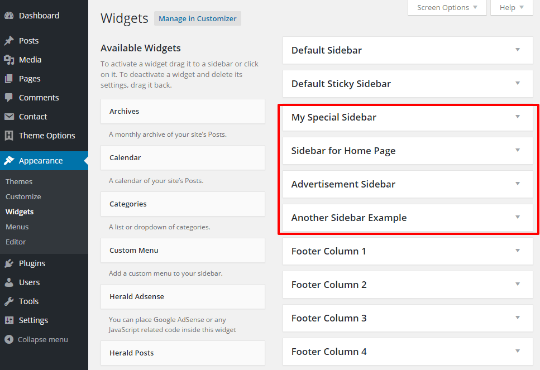540x370 pixels.
Task: Collapse the admin menu
Action: click(8, 339)
